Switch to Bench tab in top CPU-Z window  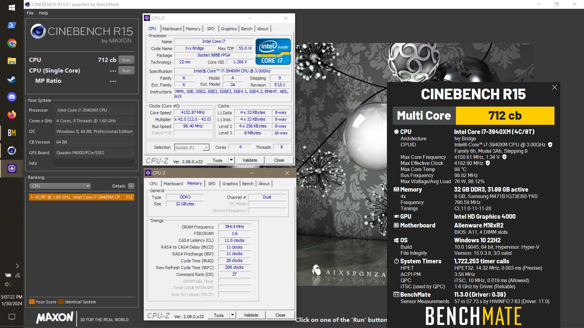click(247, 29)
